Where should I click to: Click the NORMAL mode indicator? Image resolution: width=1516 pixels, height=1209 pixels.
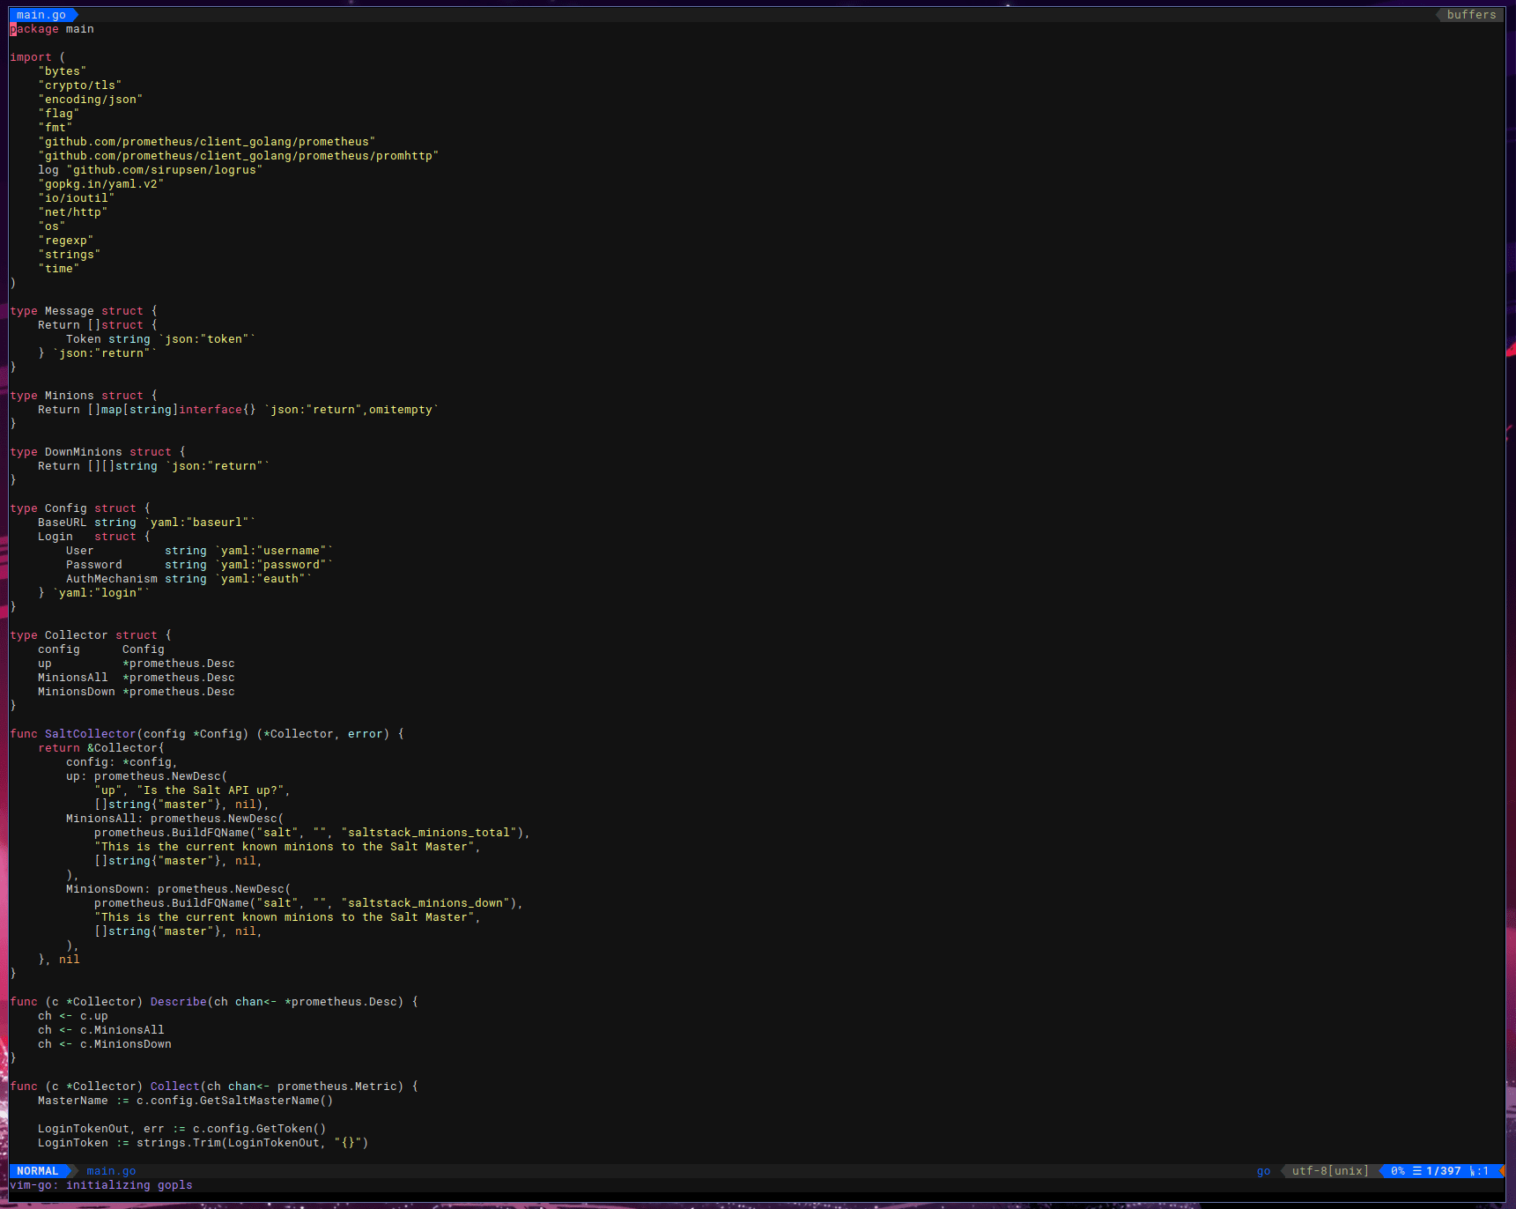click(x=37, y=1170)
